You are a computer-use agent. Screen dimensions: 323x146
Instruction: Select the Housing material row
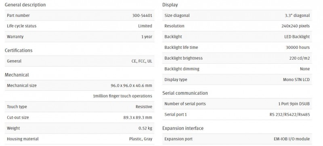(x=80, y=139)
